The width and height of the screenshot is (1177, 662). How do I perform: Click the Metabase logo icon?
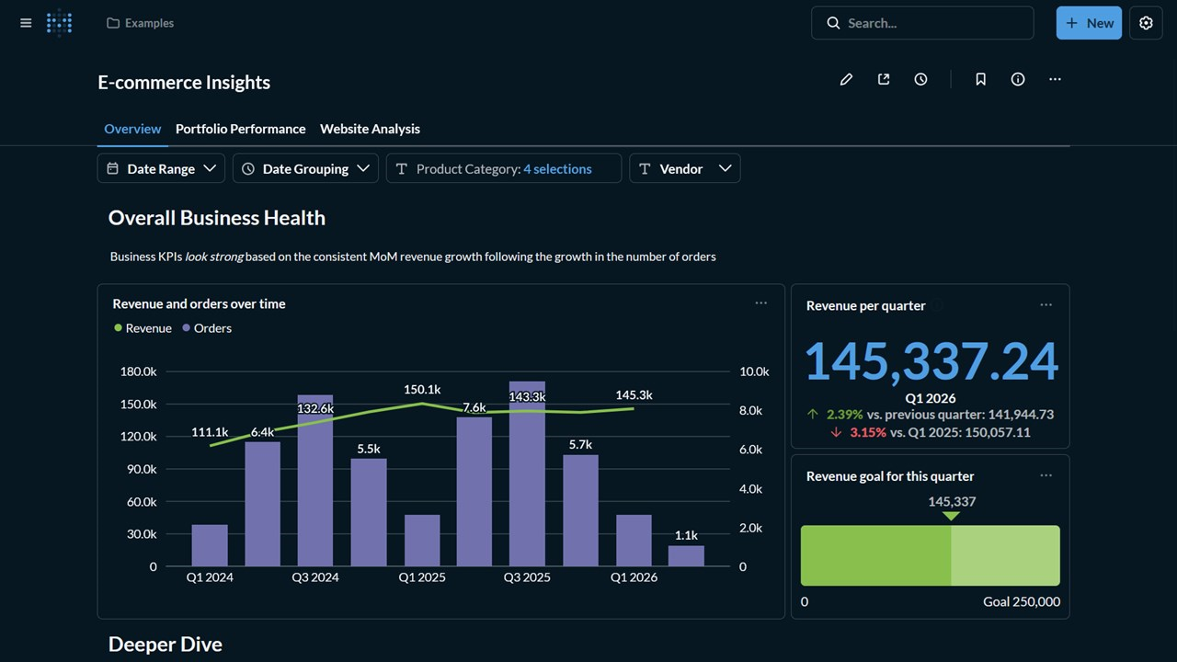(x=60, y=23)
